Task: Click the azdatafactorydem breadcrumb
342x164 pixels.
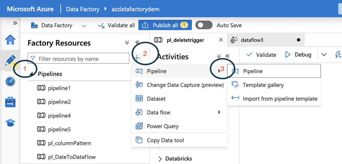Action: tap(135, 9)
